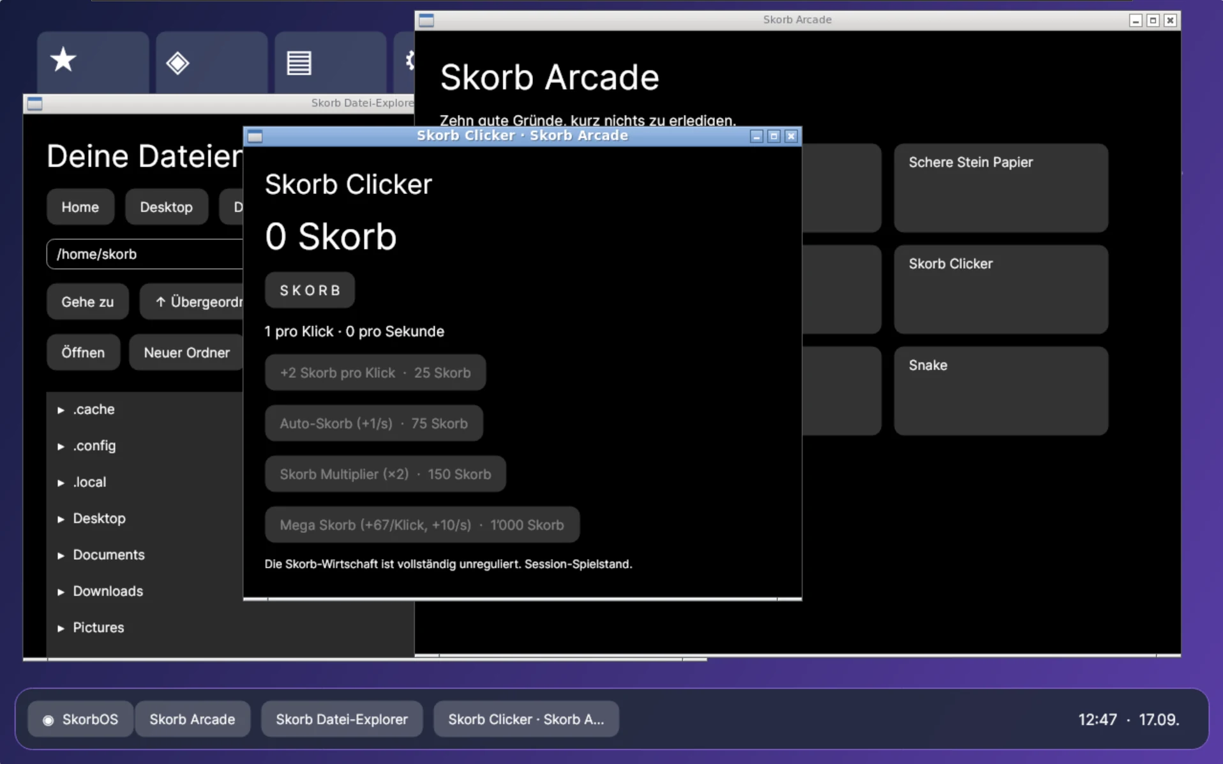The width and height of the screenshot is (1223, 764).
Task: Open the SkorbOS start menu
Action: pyautogui.click(x=80, y=719)
